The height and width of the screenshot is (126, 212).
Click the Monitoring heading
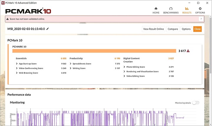coord(17,102)
